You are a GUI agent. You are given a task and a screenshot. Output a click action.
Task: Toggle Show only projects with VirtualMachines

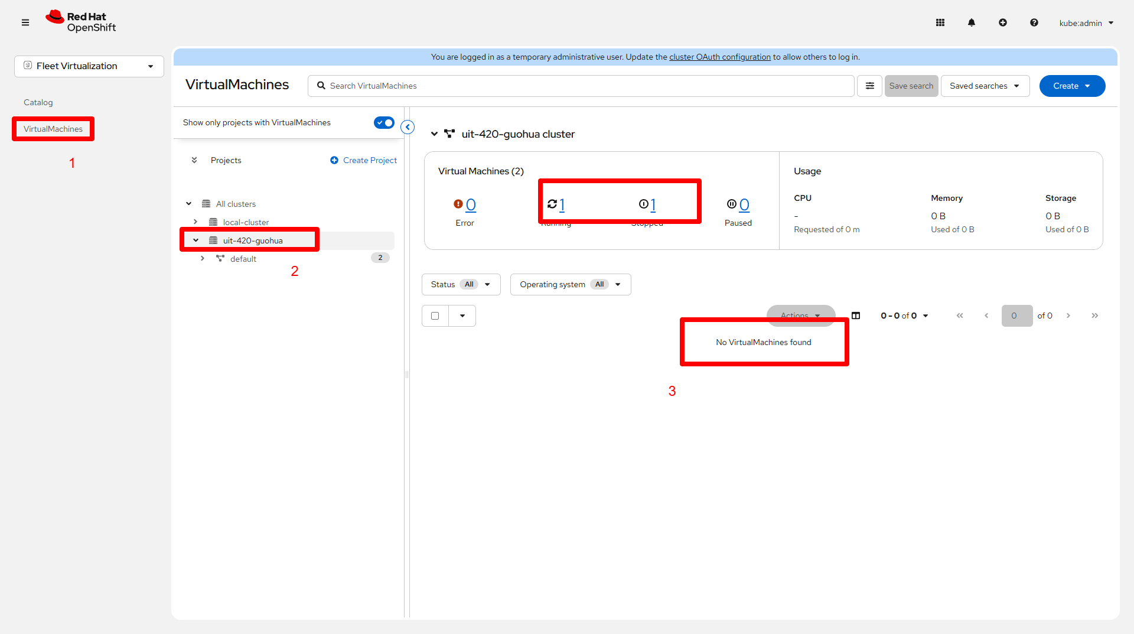tap(384, 122)
